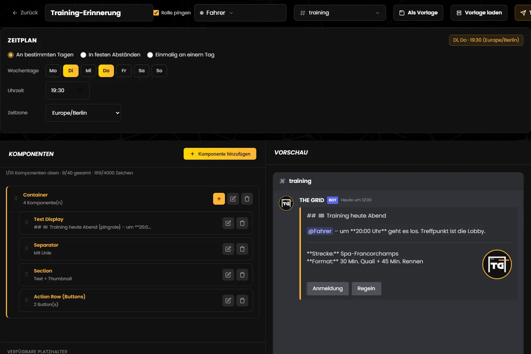The height and width of the screenshot is (354, 531).
Task: Grab the Container drag handle
Action: click(16, 198)
